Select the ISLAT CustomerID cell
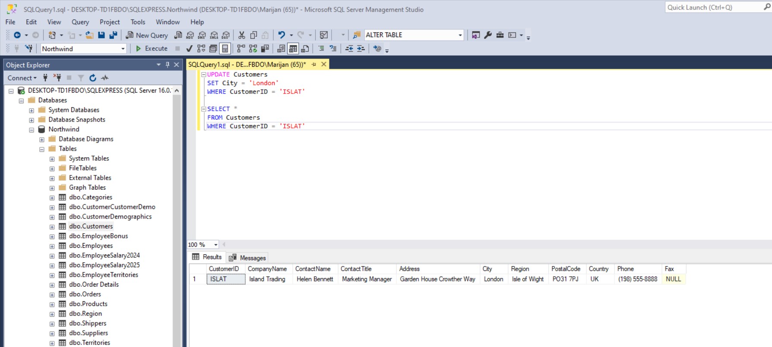Screen dimensions: 772x347 pyautogui.click(x=226, y=279)
